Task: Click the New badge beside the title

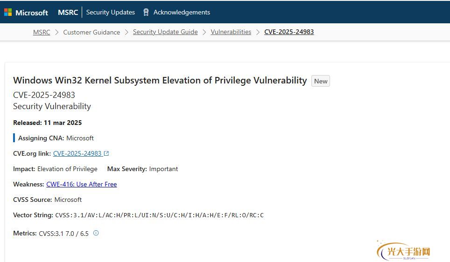Action: 321,81
